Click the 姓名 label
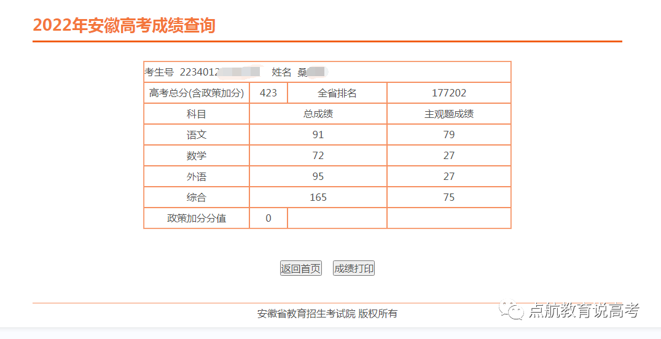 pos(281,72)
